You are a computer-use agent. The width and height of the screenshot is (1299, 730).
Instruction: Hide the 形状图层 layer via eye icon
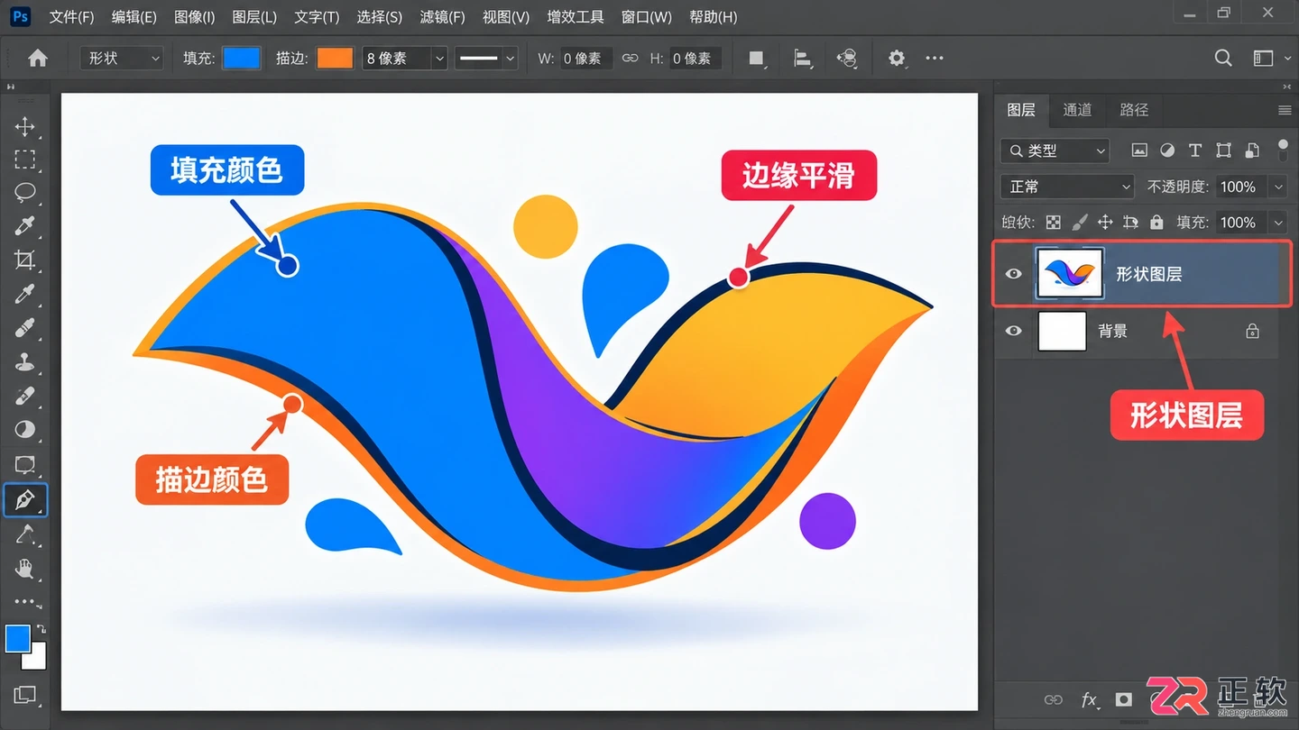click(x=1013, y=274)
